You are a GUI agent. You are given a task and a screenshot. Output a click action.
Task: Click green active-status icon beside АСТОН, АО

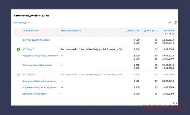[18, 49]
